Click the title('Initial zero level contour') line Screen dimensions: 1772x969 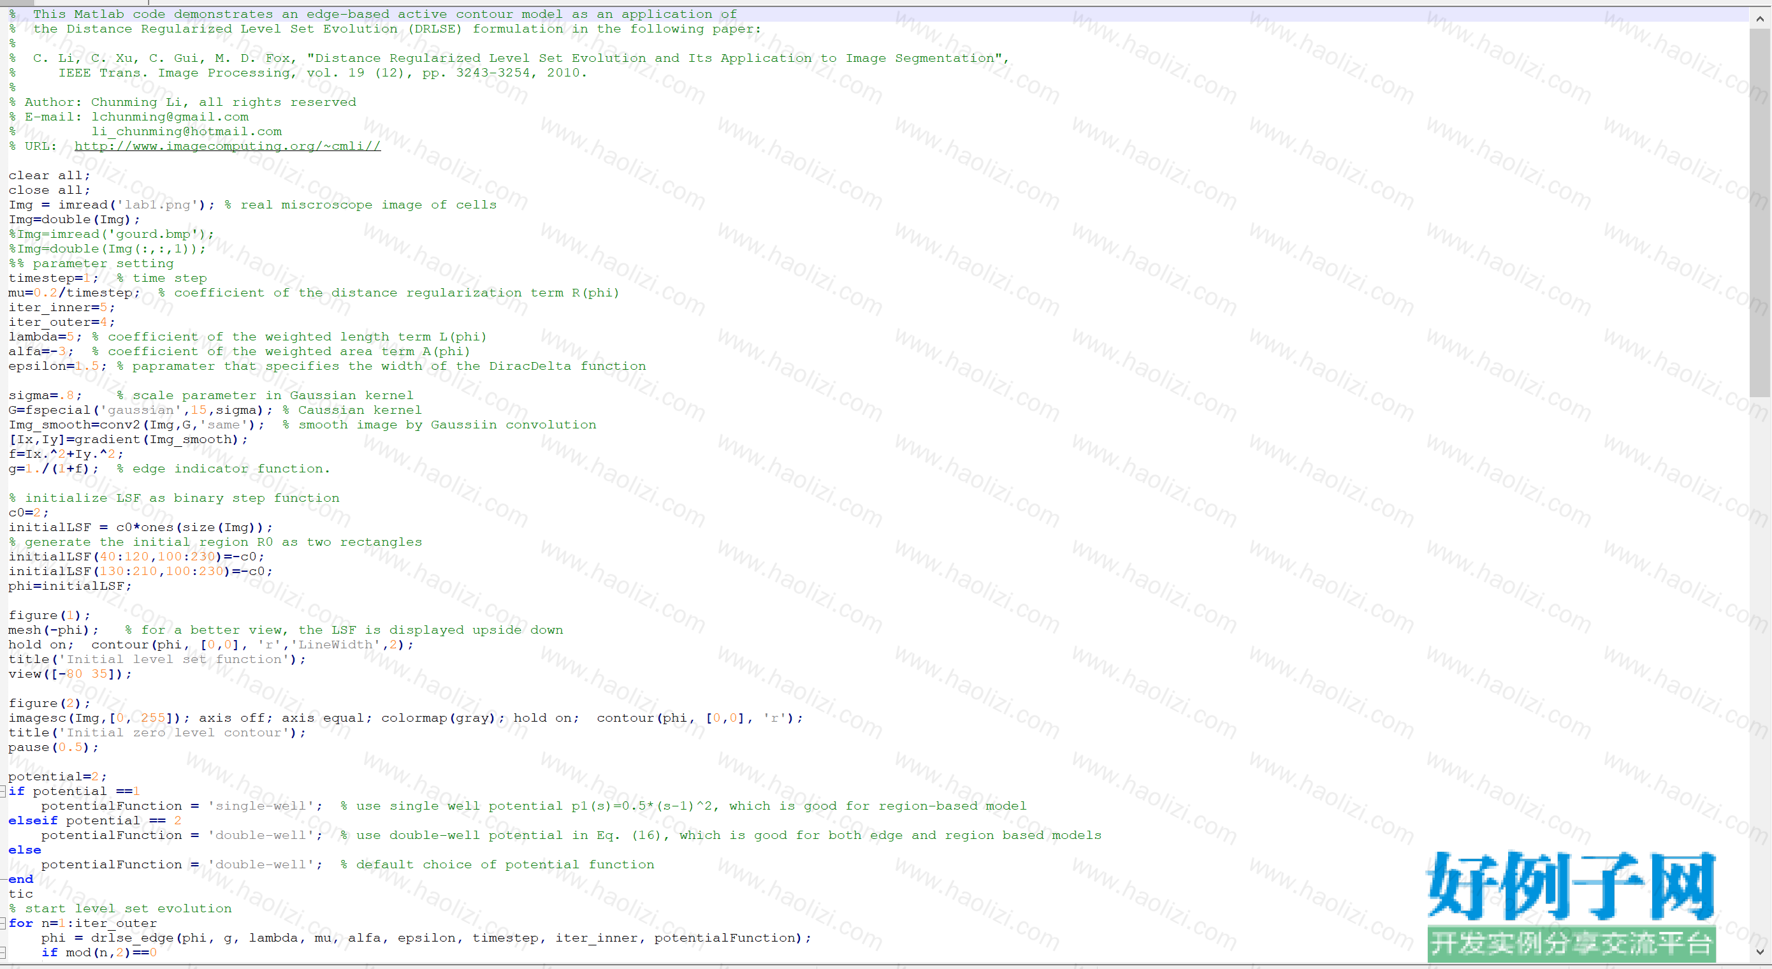[x=157, y=733]
